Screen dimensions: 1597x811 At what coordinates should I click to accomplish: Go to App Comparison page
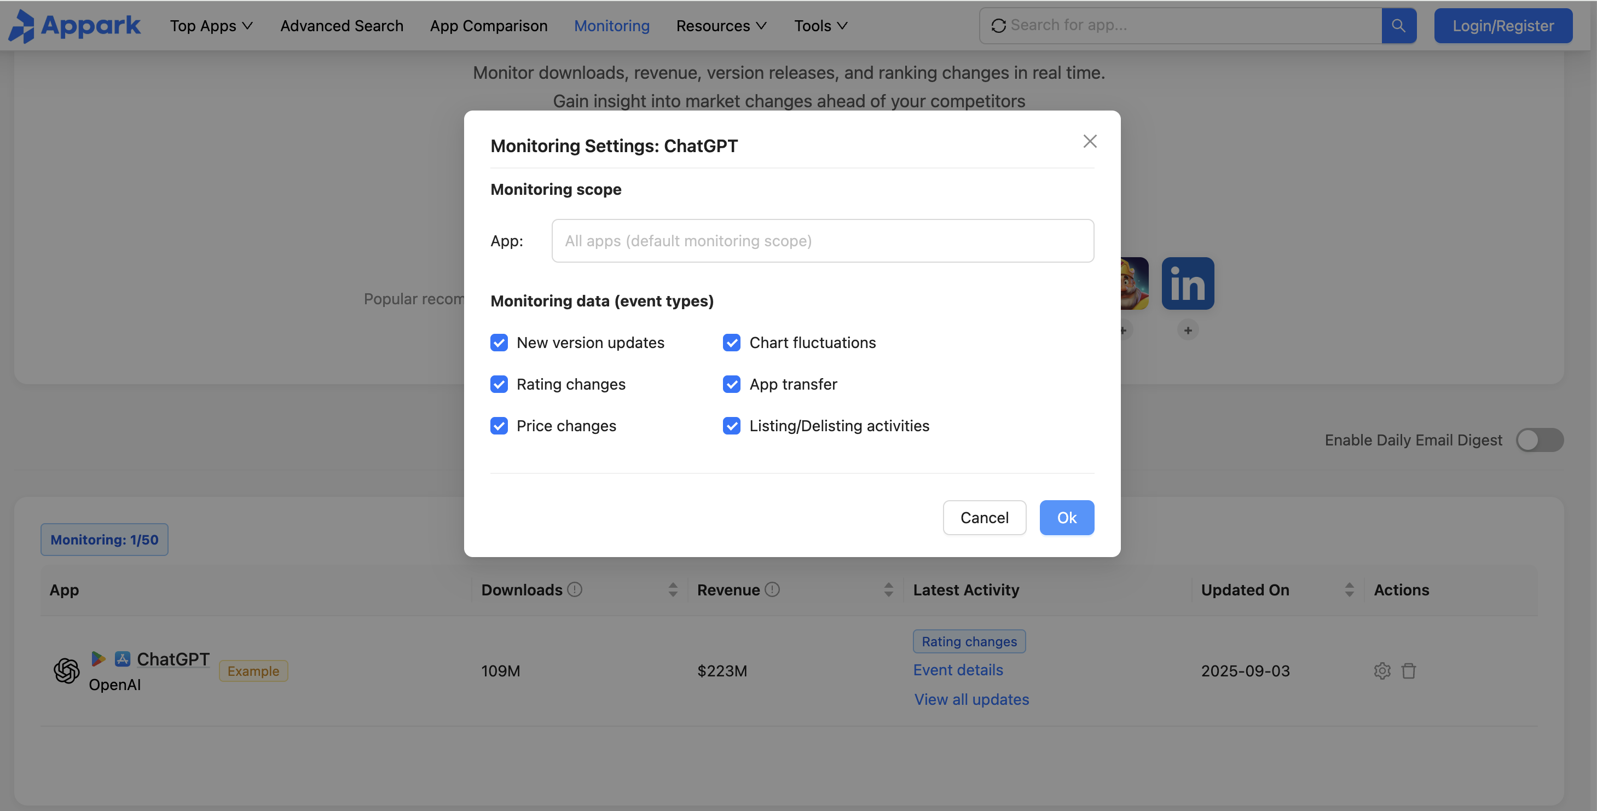point(489,25)
